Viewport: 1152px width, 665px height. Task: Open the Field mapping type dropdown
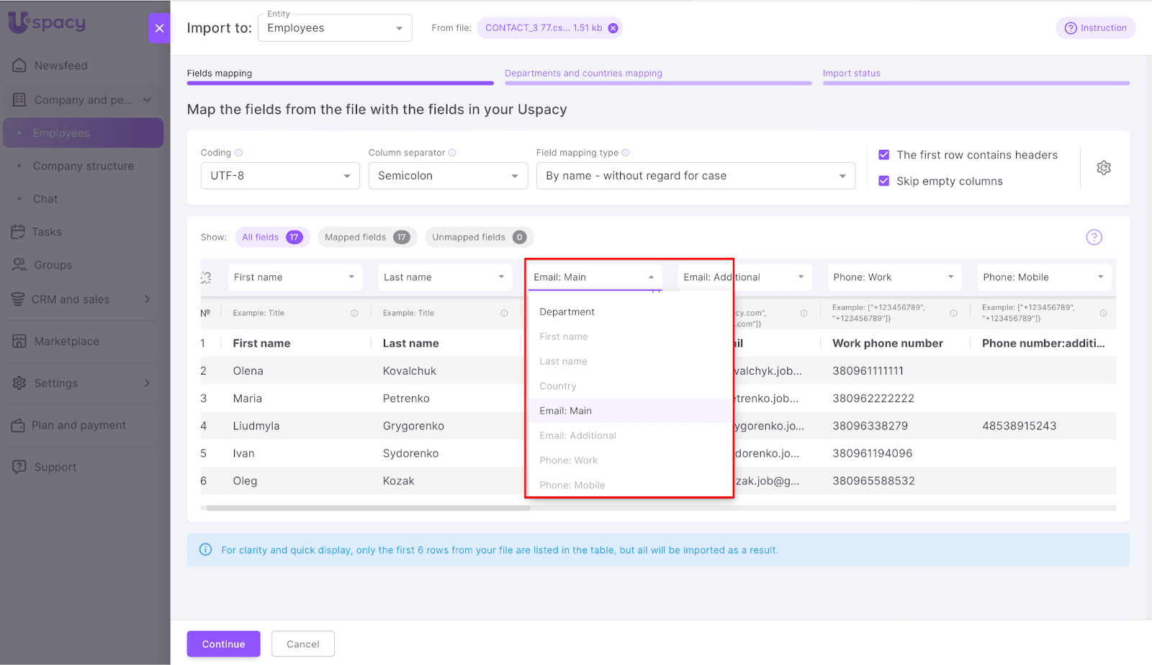click(x=695, y=176)
